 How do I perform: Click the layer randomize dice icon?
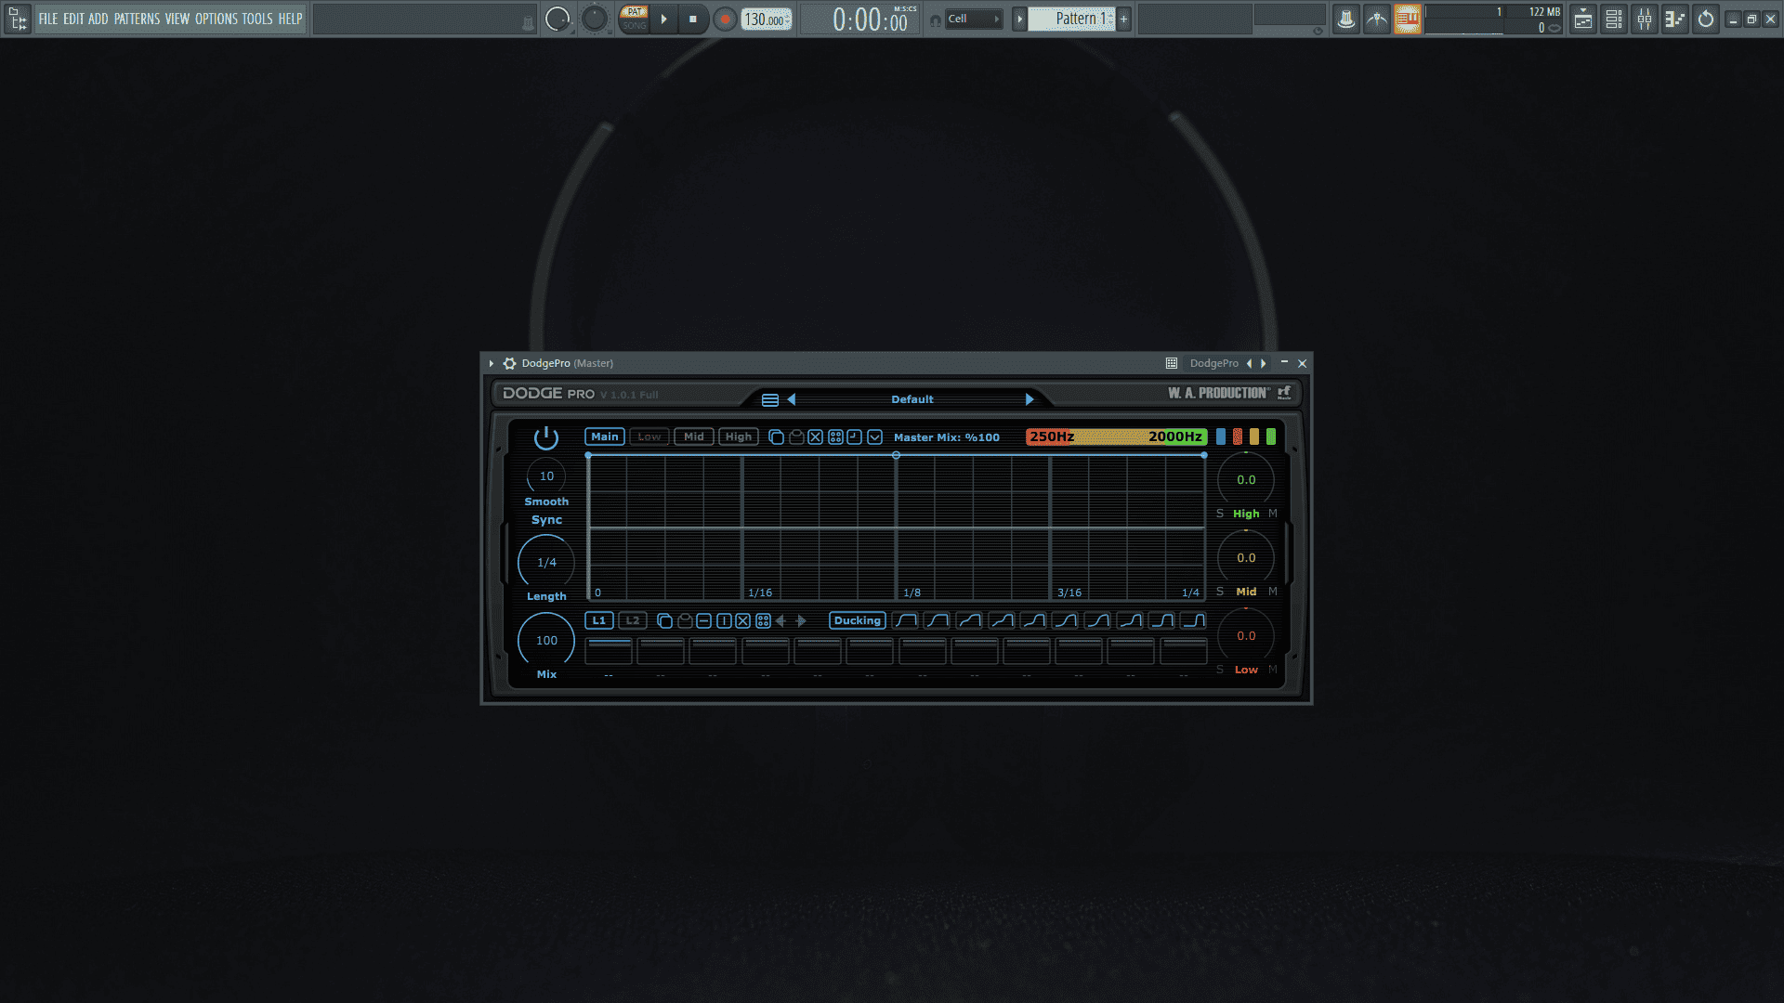point(763,620)
